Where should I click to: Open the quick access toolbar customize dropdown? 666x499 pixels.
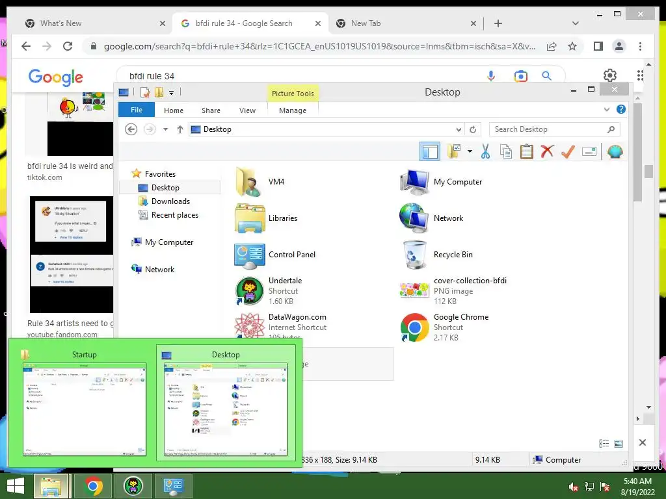tap(171, 92)
